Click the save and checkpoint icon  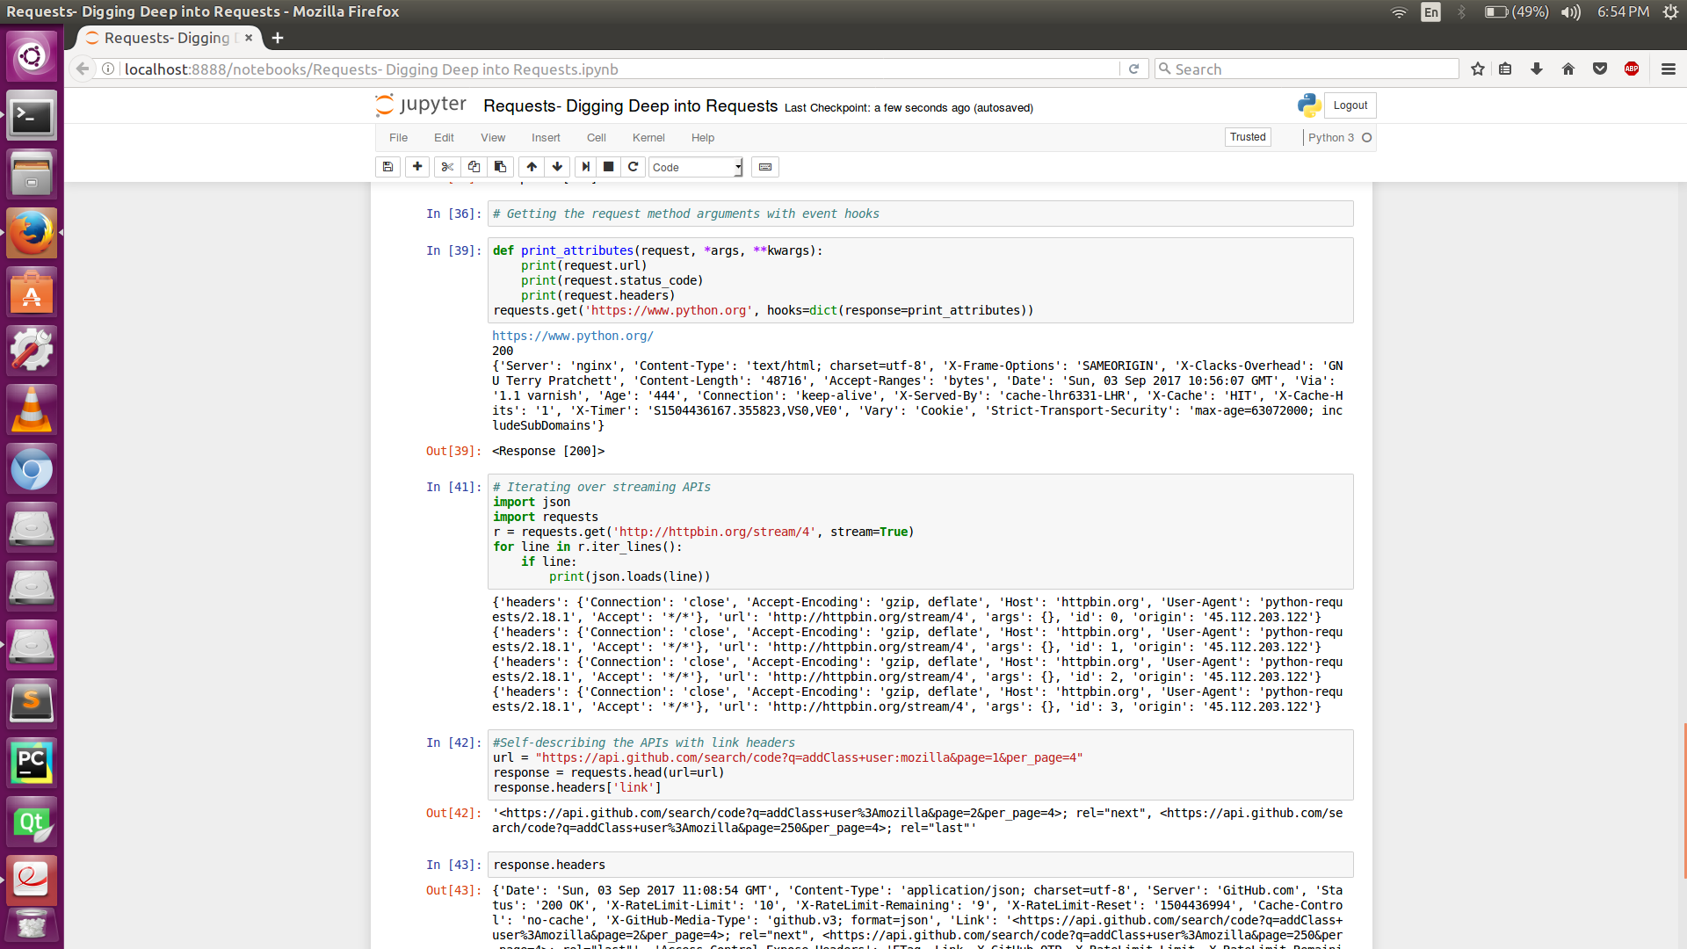[387, 167]
